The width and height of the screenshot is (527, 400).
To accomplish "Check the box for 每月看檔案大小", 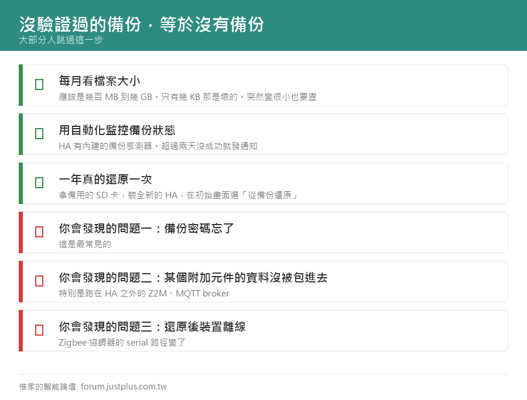I will (39, 85).
